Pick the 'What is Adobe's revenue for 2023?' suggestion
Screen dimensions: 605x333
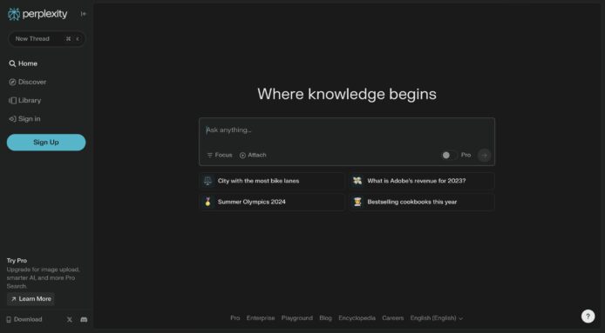click(422, 181)
